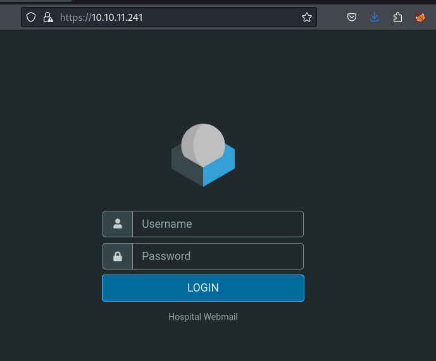Click the Roundcube logo image
This screenshot has height=361, width=436.
[x=203, y=155]
